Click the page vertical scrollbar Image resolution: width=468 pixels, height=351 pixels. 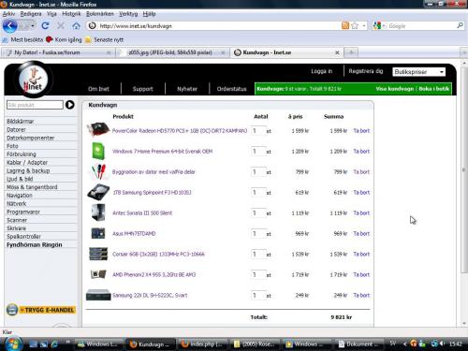tap(463, 170)
